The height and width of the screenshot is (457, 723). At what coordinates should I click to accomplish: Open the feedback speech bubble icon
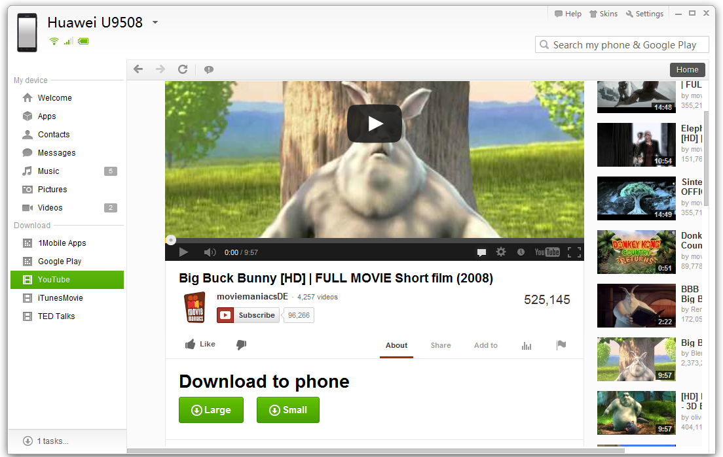coord(209,69)
